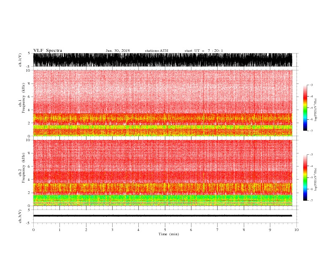334x258 pixels.
Task: Click the time axis tick label "7"
Action: click(218, 230)
